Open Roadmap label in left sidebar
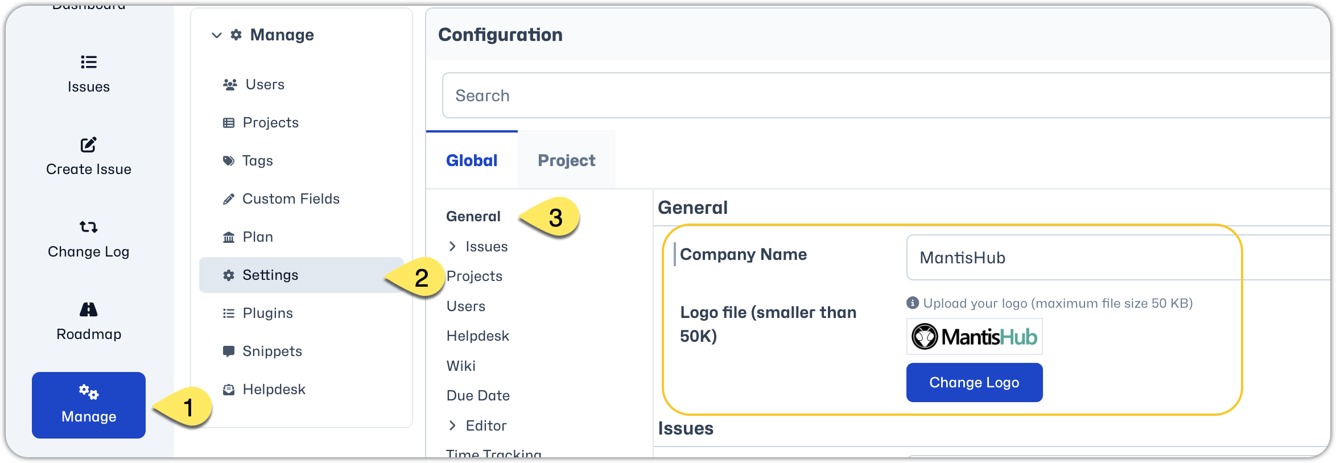This screenshot has width=1336, height=463. [89, 334]
